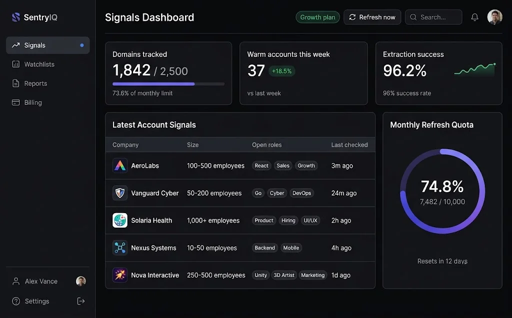Image resolution: width=512 pixels, height=318 pixels.
Task: Click the Watchlists chart icon
Action: 15,64
